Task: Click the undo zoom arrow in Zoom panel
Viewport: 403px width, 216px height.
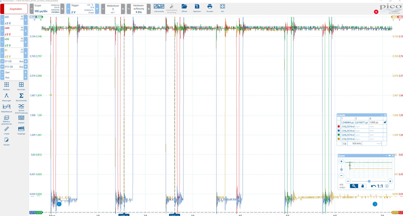Action: click(373, 186)
